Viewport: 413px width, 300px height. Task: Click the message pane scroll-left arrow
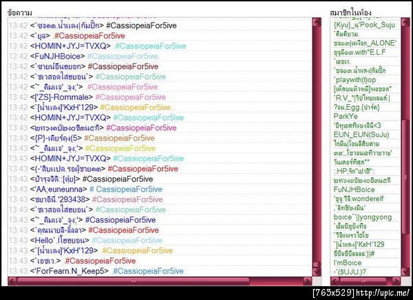tap(12, 281)
